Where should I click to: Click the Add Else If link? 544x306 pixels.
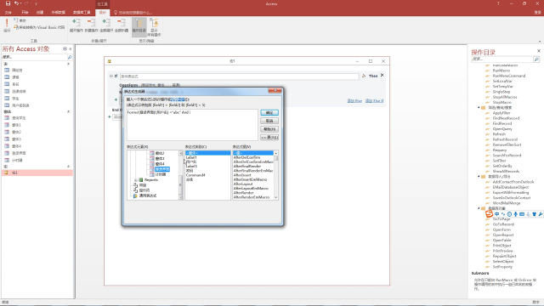[x=374, y=100]
